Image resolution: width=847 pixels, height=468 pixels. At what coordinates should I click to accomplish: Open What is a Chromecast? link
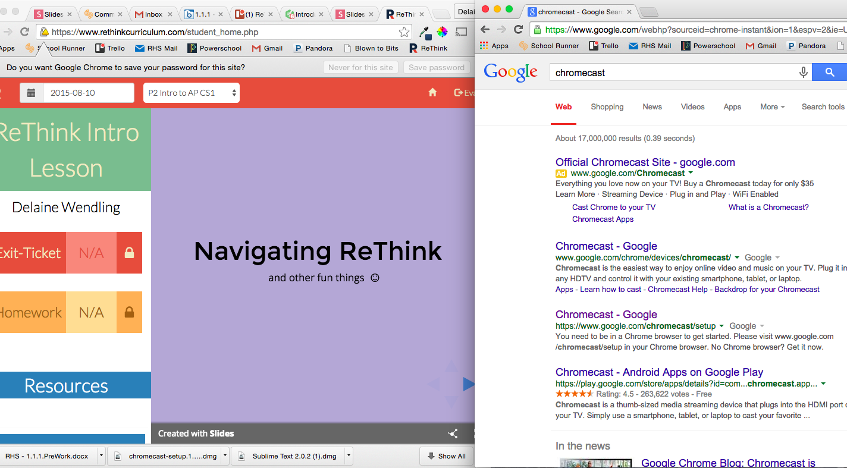768,208
